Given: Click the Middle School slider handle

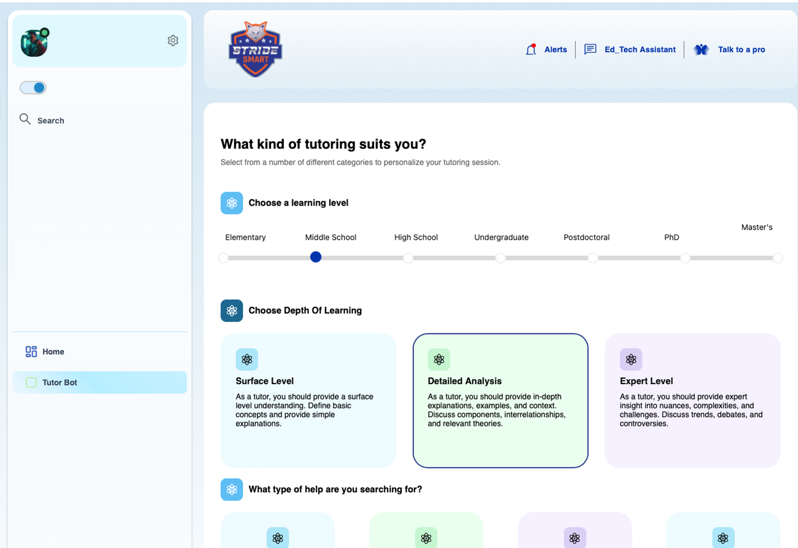Looking at the screenshot, I should click(316, 257).
